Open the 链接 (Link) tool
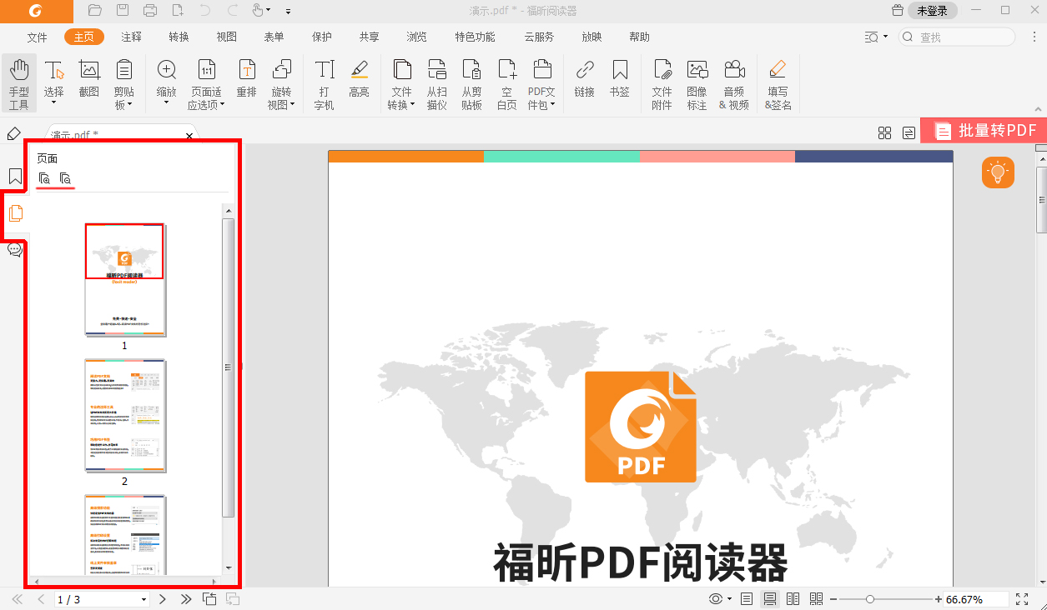The height and width of the screenshot is (610, 1047). tap(584, 80)
